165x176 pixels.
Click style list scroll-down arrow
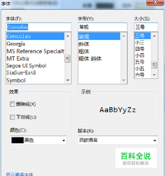pos(124,80)
